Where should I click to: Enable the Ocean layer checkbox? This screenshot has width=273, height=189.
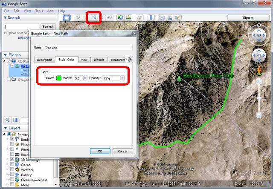tap(12, 164)
